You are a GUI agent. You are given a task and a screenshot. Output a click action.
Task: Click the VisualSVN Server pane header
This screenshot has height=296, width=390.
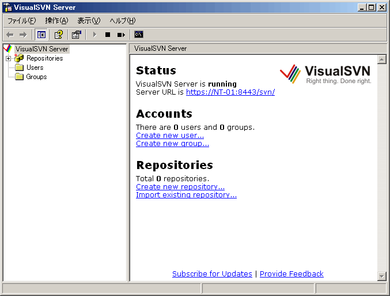click(x=258, y=48)
